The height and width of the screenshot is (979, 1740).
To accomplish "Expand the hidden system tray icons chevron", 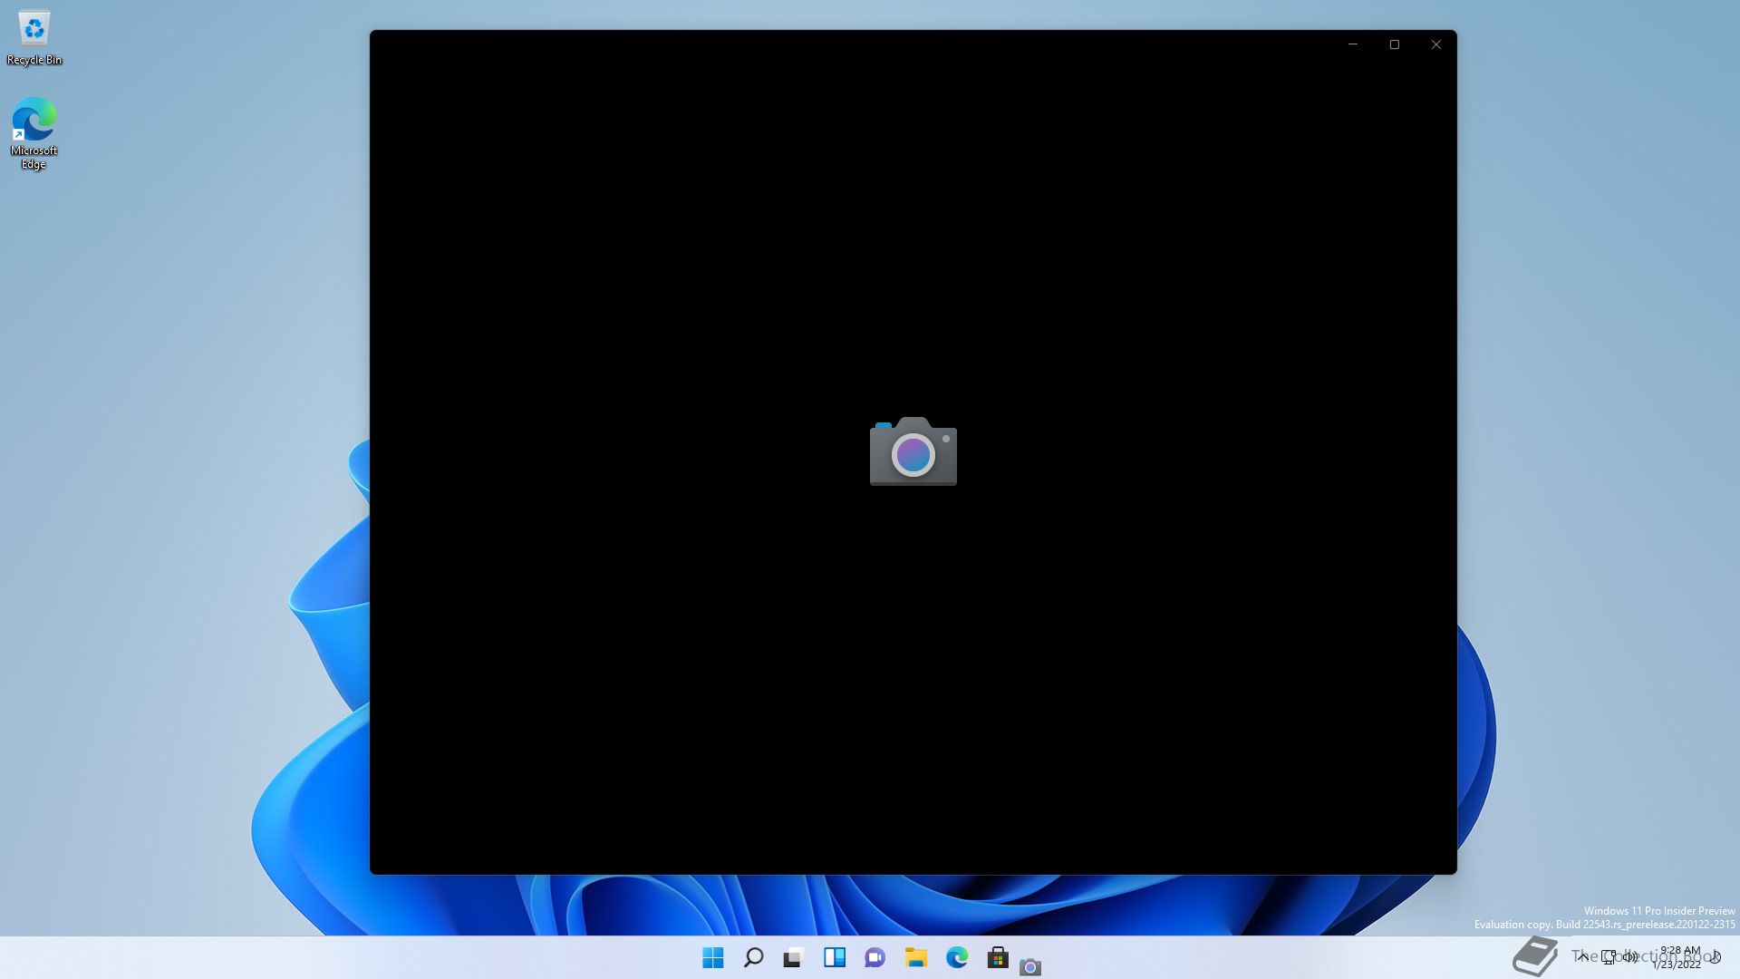I will click(x=1582, y=956).
